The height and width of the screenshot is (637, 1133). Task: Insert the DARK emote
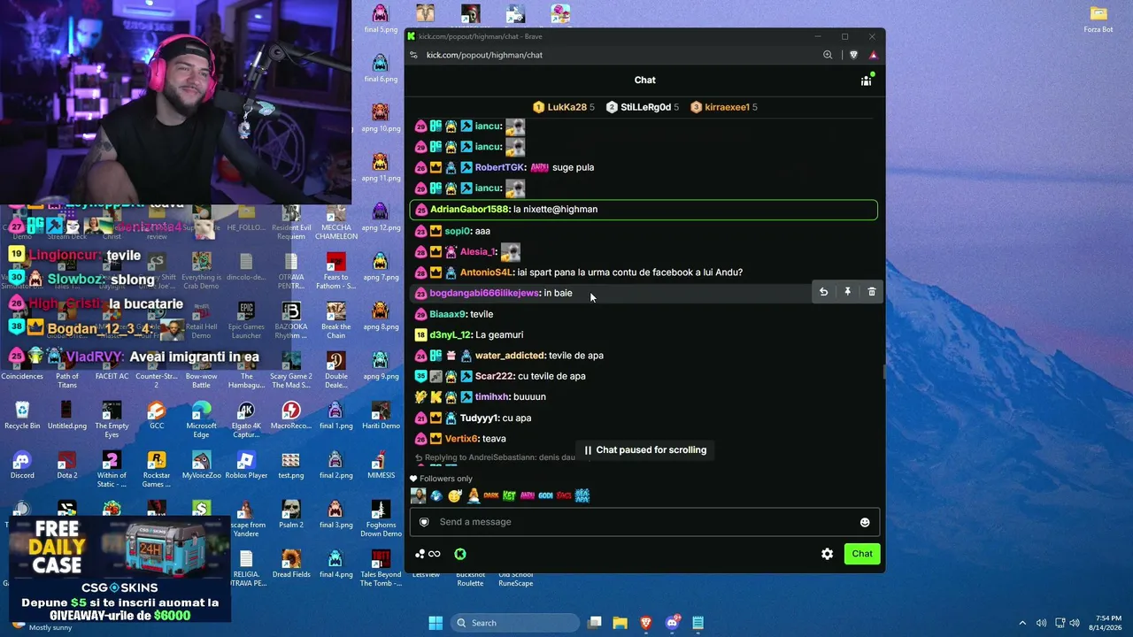pos(491,495)
